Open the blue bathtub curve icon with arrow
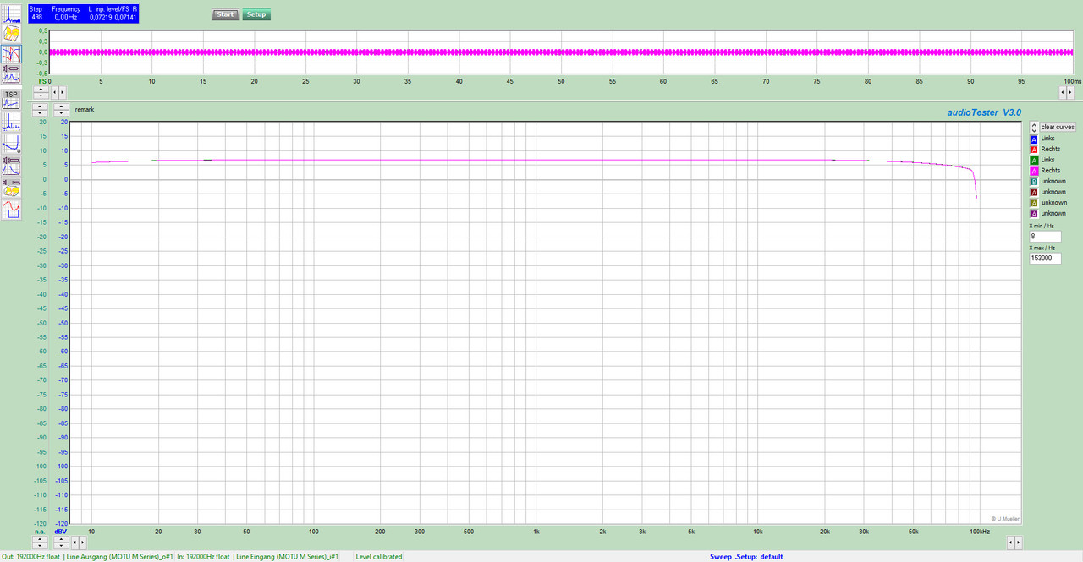 (x=12, y=143)
